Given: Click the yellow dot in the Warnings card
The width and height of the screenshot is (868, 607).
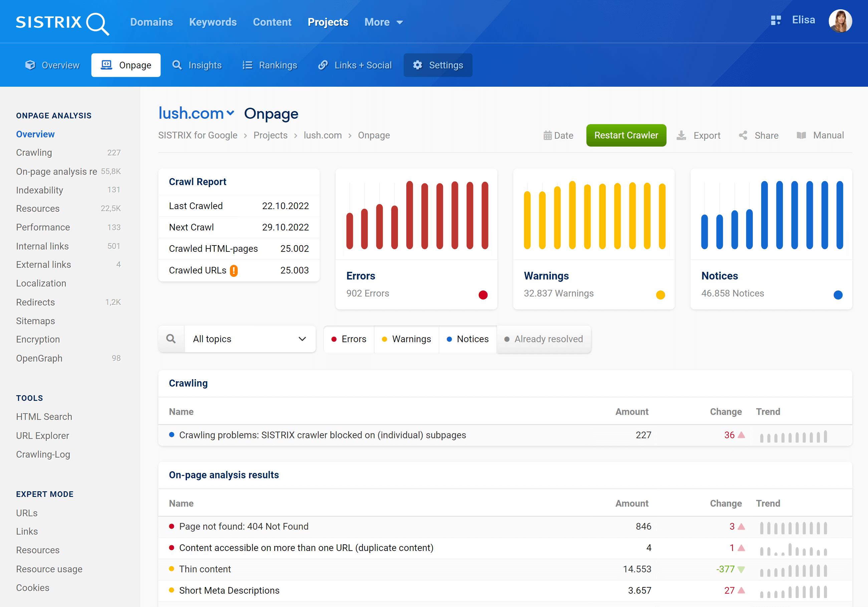Looking at the screenshot, I should point(660,294).
